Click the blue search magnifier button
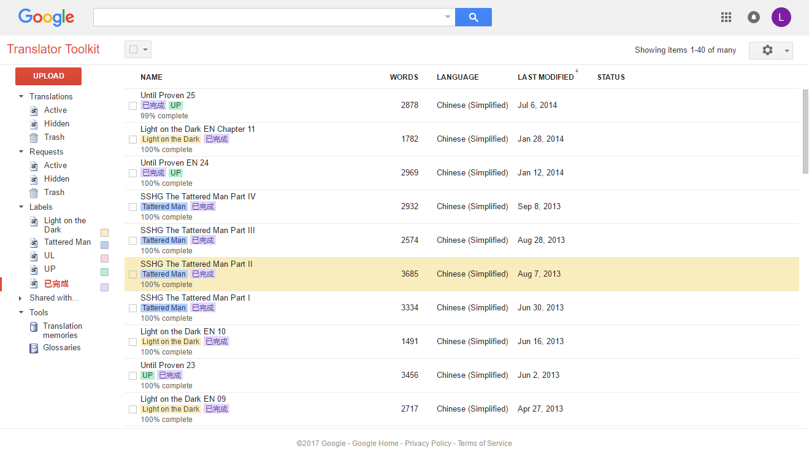This screenshot has width=809, height=457. [x=473, y=17]
